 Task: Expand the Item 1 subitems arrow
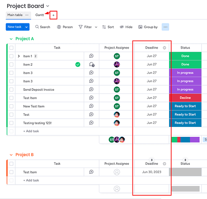click(x=19, y=56)
